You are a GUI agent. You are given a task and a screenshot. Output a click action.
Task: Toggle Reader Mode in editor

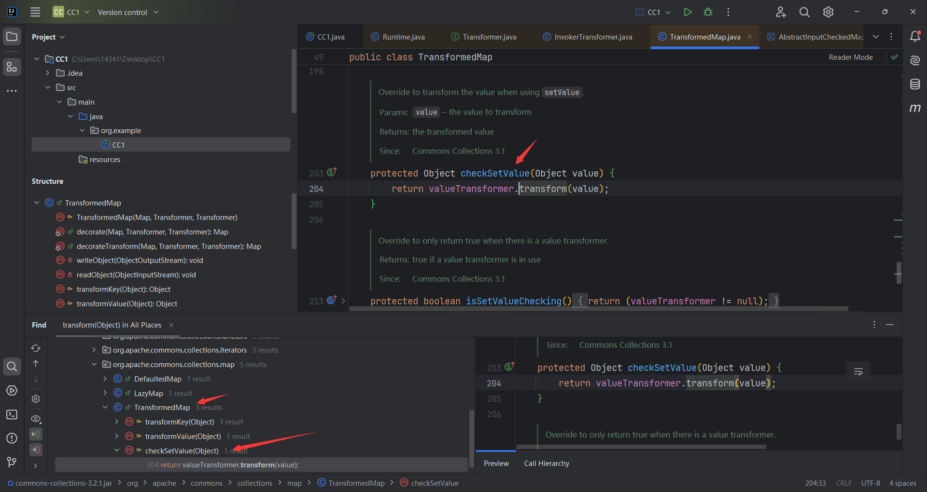pyautogui.click(x=851, y=57)
